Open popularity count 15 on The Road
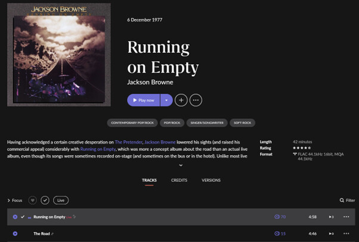 click(280, 234)
